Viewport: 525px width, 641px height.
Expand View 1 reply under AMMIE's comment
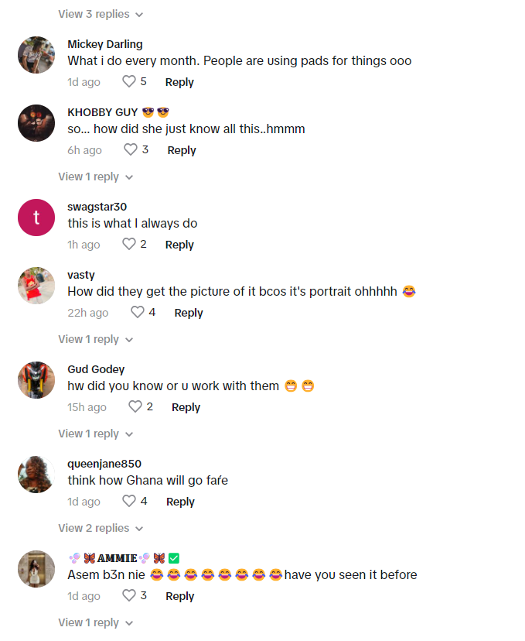click(x=96, y=622)
